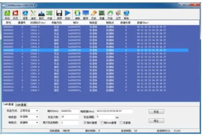Select frame row 00000014
Viewport: 202px width, 135px height.
coord(95,70)
